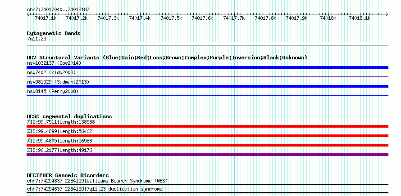Click the chr7:74017040..74018187 coordinate label
The height and width of the screenshot is (196, 401).
(x=58, y=9)
